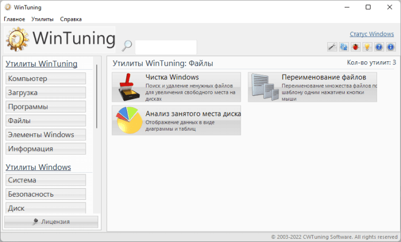
Task: Select the Файлы category
Action: pyautogui.click(x=46, y=120)
